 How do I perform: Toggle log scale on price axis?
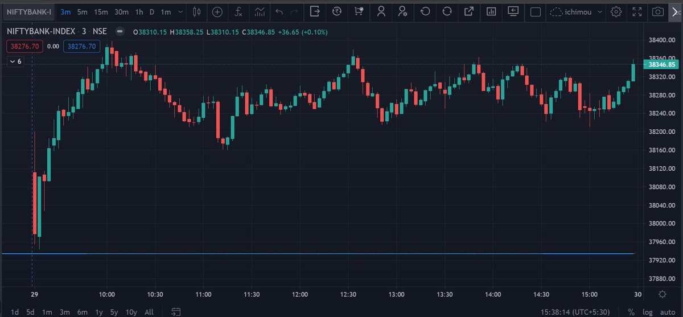[x=648, y=312]
